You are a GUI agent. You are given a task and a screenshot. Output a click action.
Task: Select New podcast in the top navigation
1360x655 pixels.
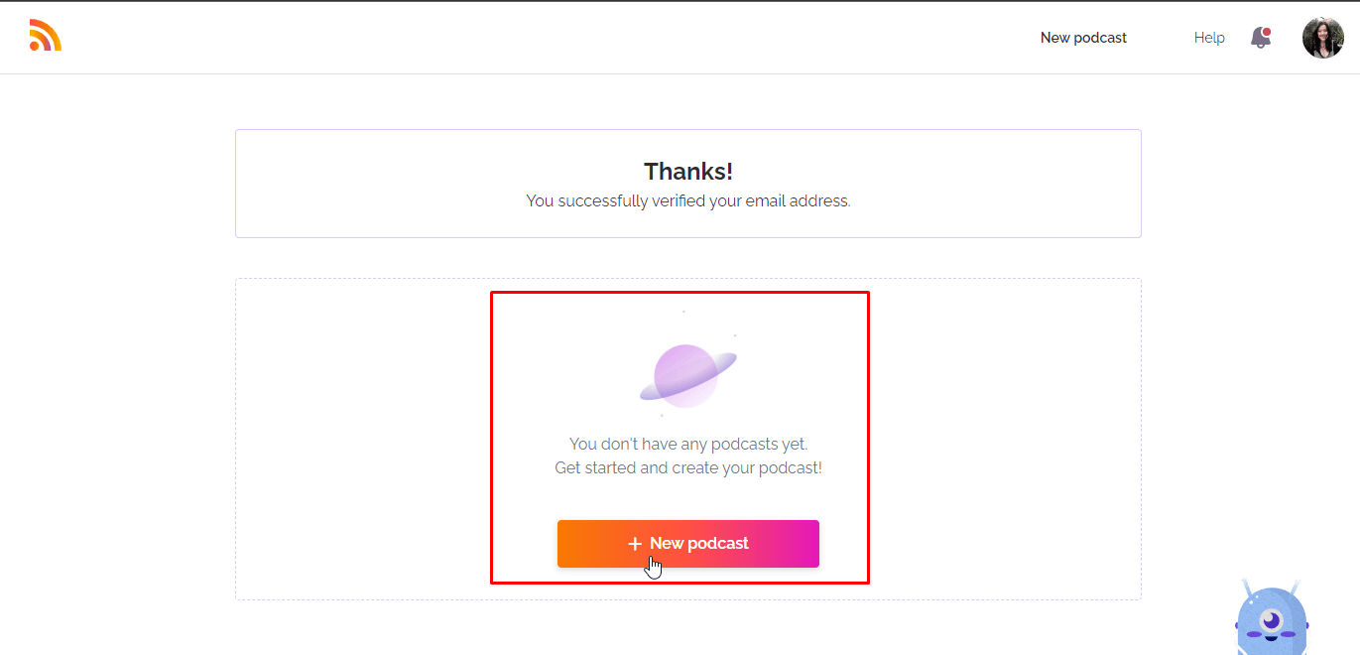[1083, 38]
